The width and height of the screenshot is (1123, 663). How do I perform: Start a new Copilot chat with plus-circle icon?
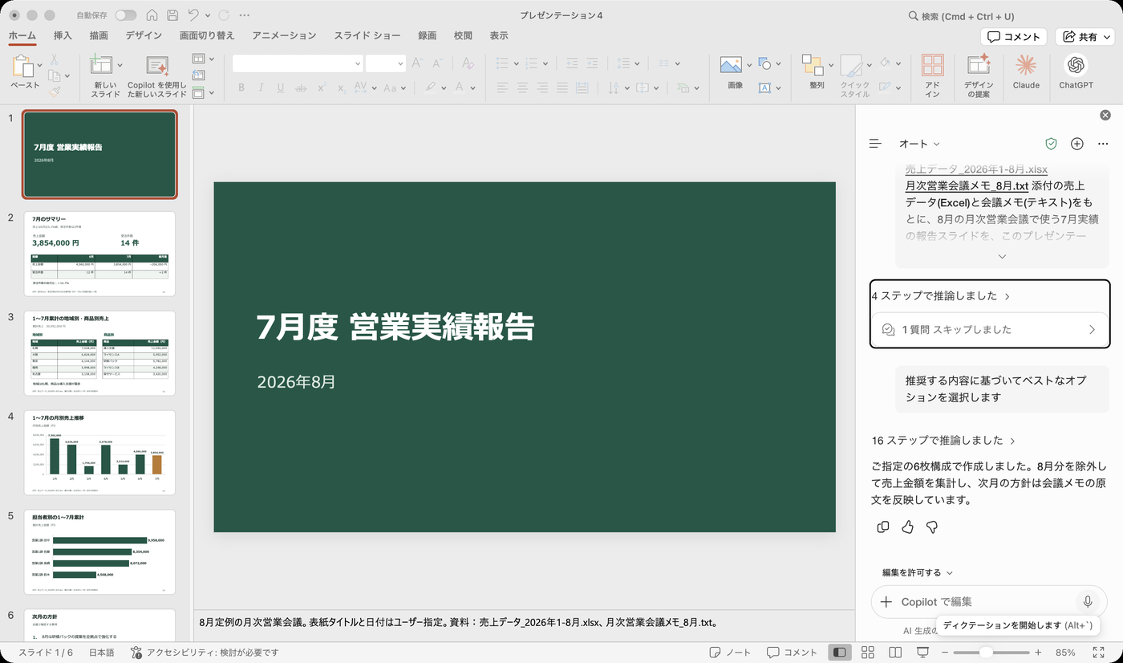1077,144
